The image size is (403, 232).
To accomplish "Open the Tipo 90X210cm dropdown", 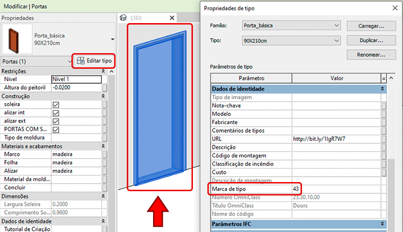I will (x=291, y=40).
